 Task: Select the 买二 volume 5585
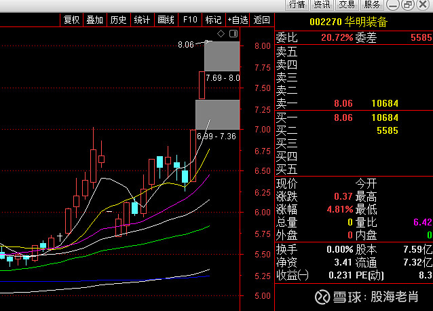(388, 130)
